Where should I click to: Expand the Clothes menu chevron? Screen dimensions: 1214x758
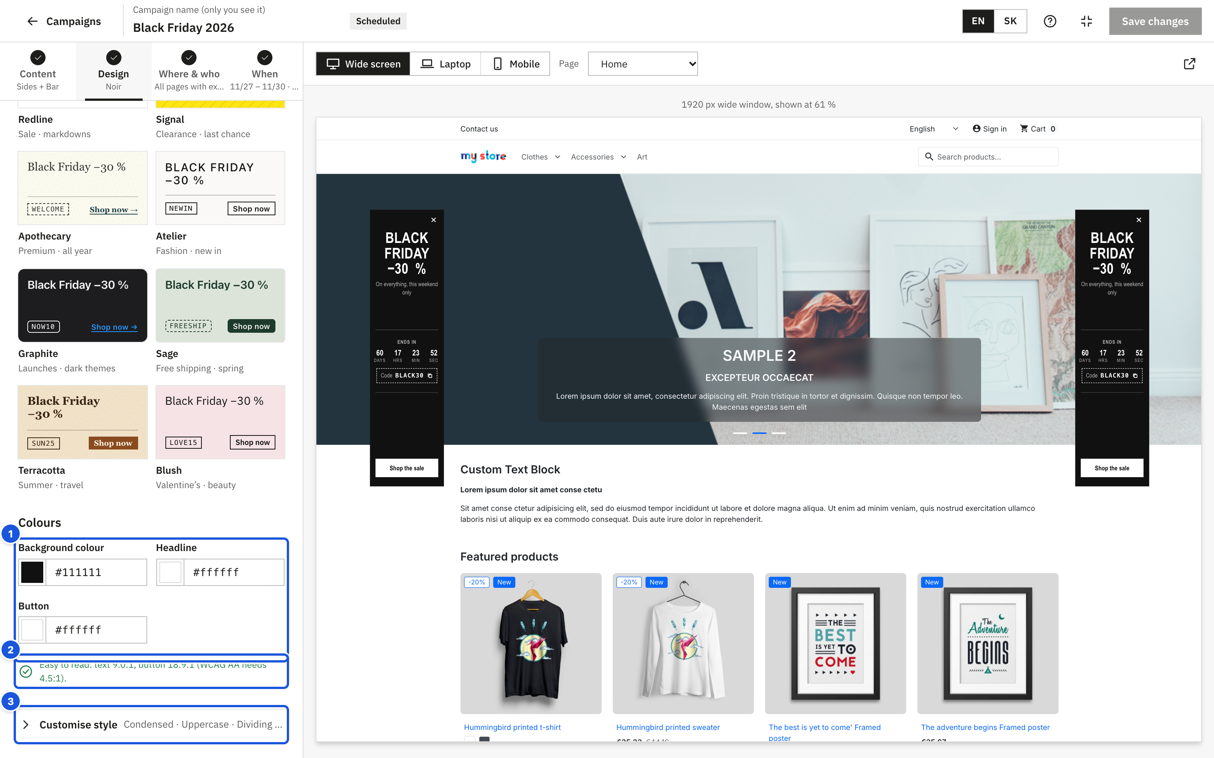pos(557,157)
